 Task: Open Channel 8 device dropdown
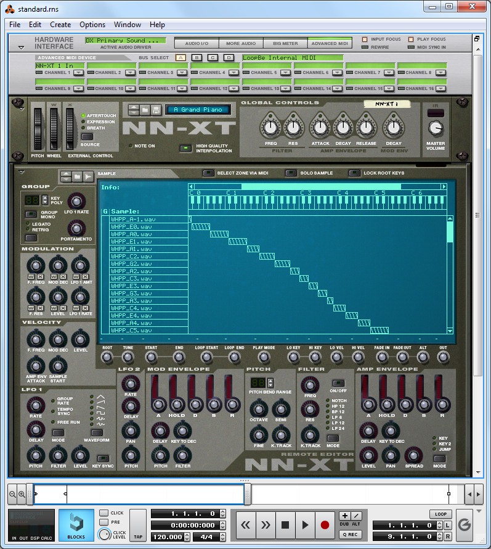click(x=441, y=72)
